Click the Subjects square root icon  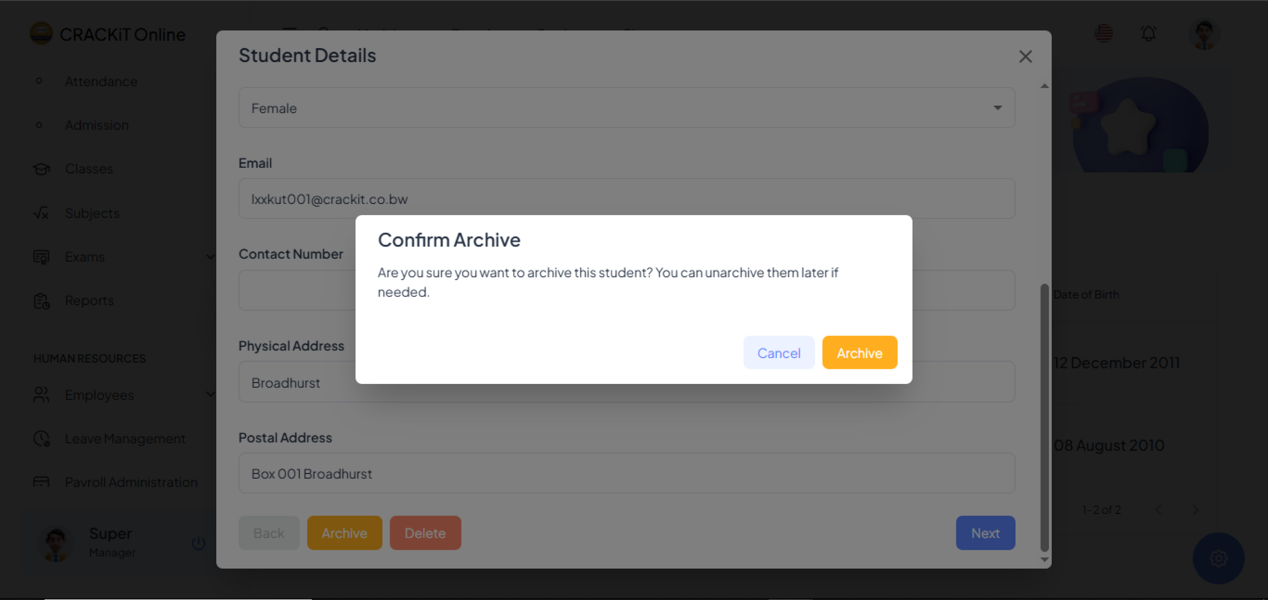(41, 213)
